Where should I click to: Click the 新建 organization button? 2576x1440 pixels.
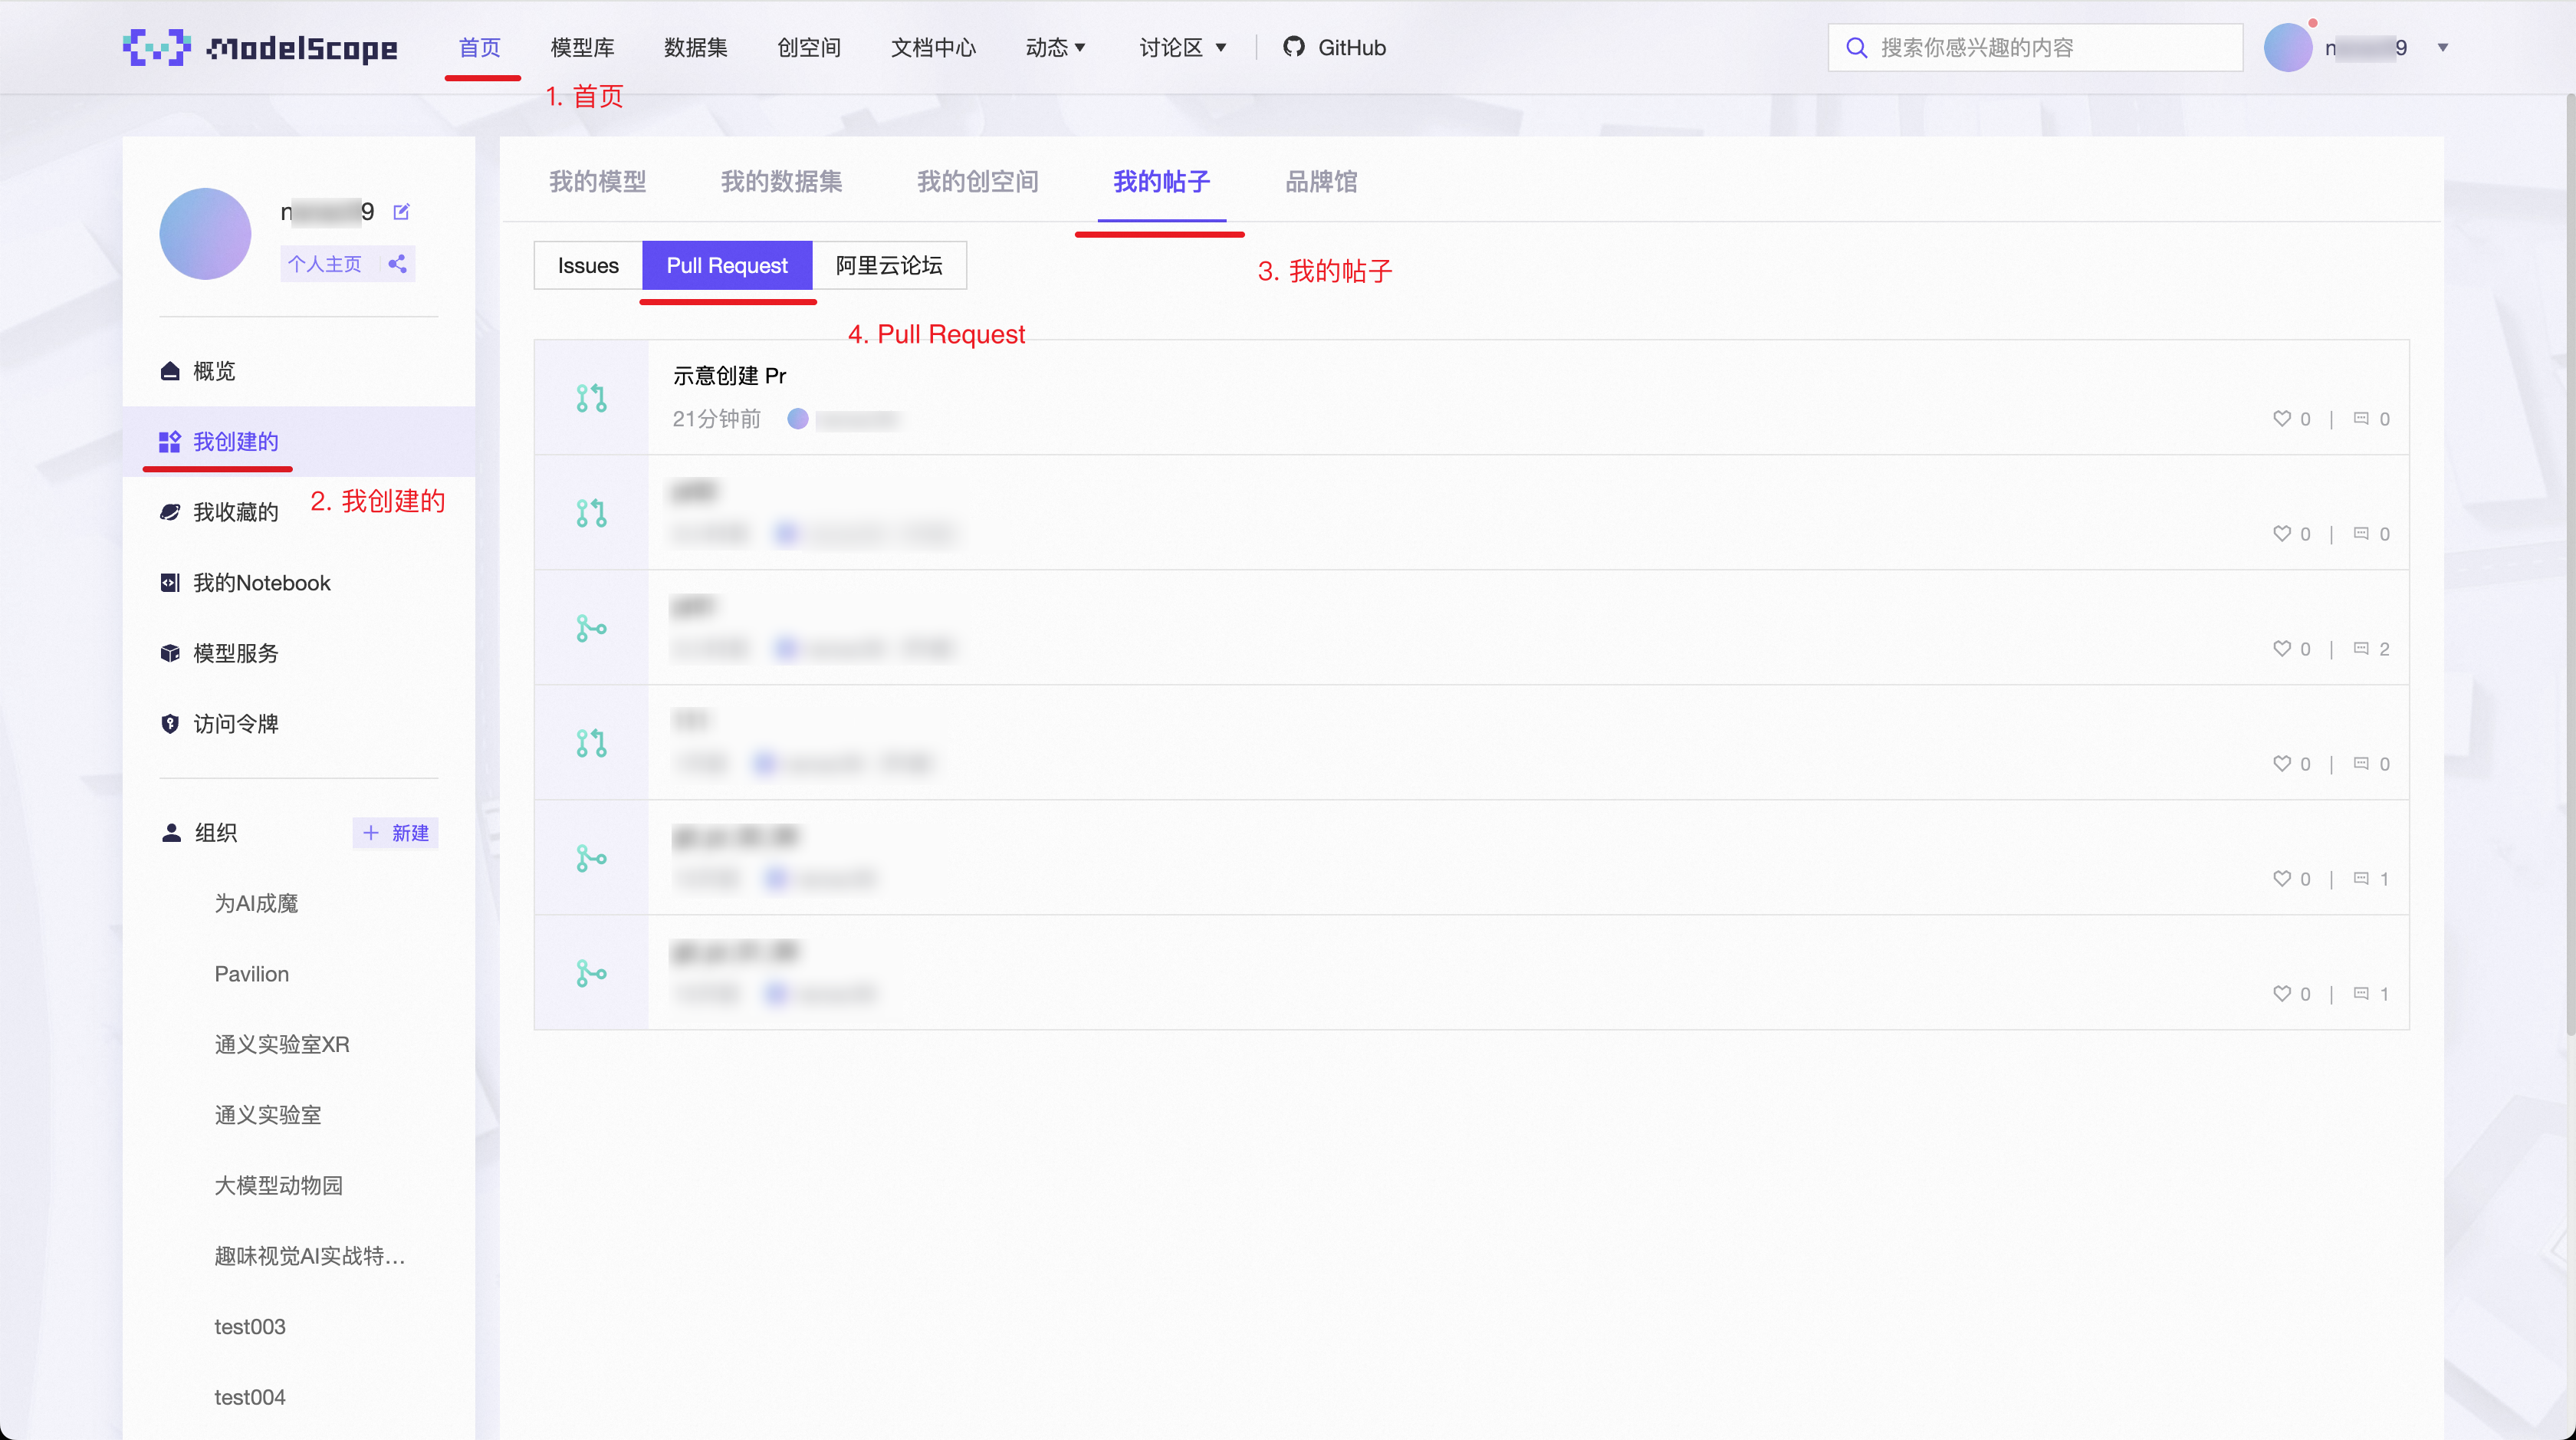coord(396,833)
